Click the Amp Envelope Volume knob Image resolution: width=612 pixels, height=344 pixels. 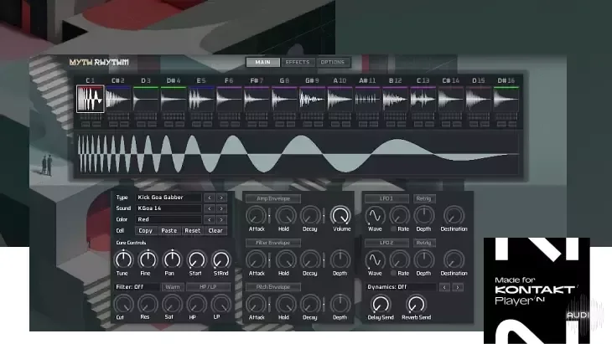pos(340,215)
